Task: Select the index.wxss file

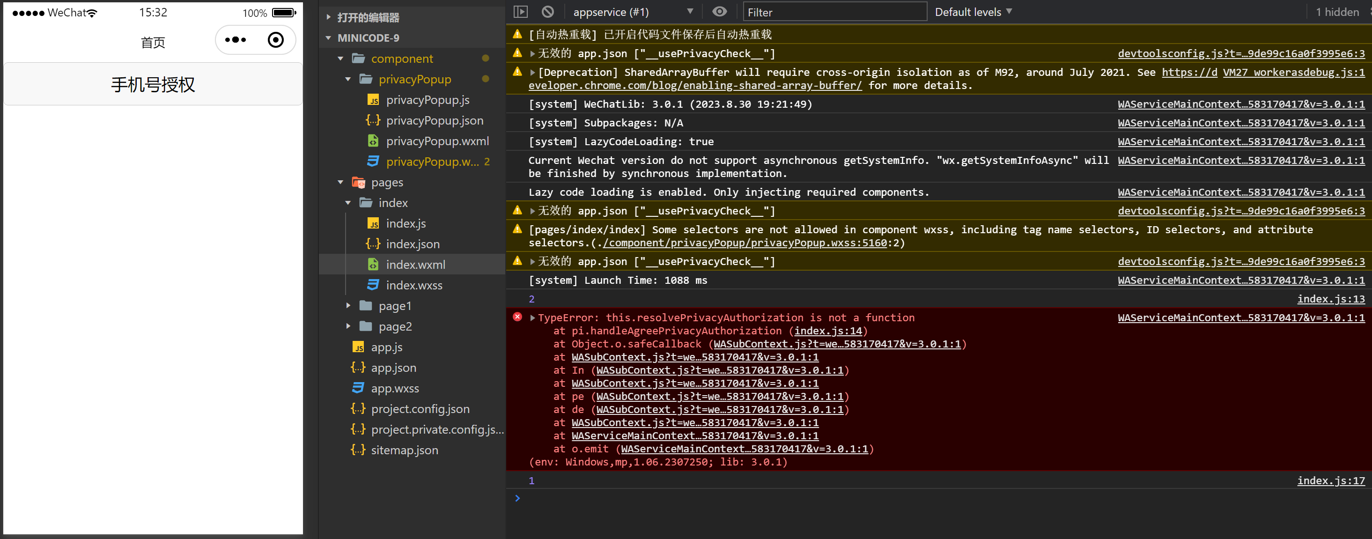Action: (414, 286)
